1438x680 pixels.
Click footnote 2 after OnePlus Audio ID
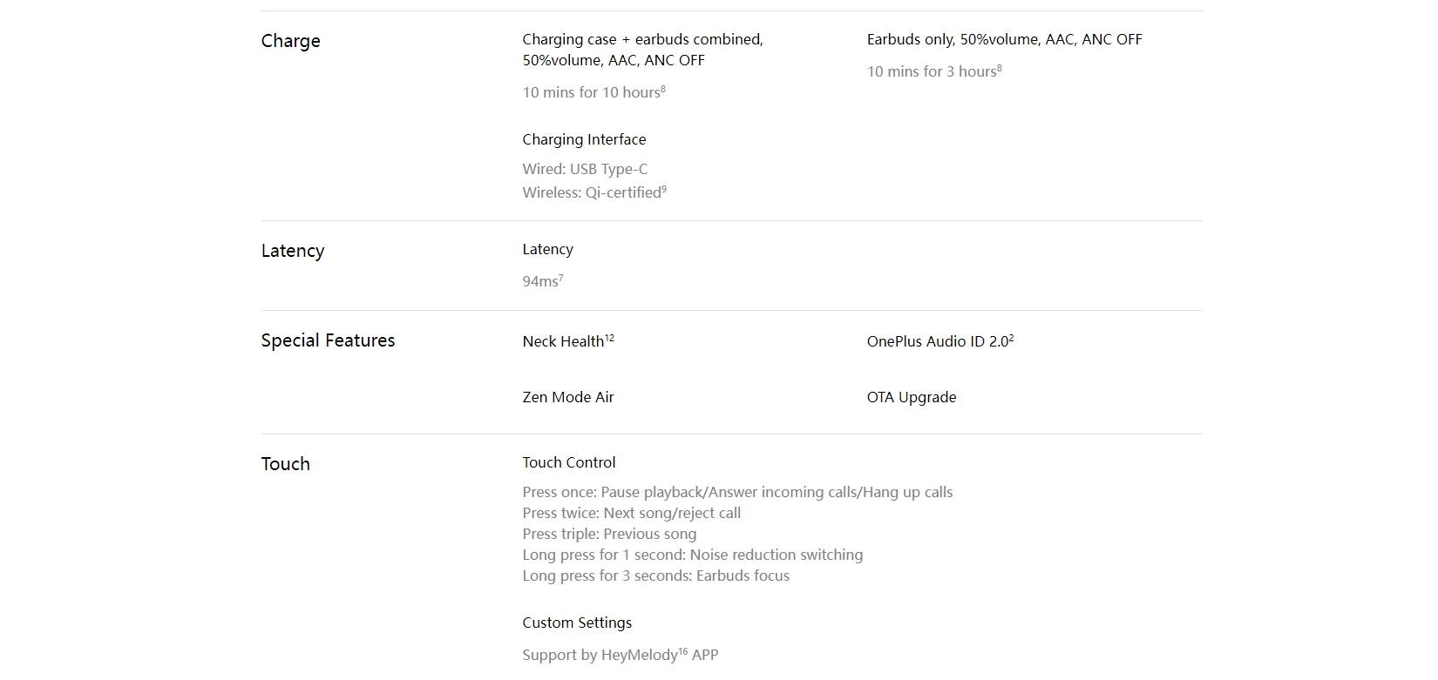[1011, 338]
